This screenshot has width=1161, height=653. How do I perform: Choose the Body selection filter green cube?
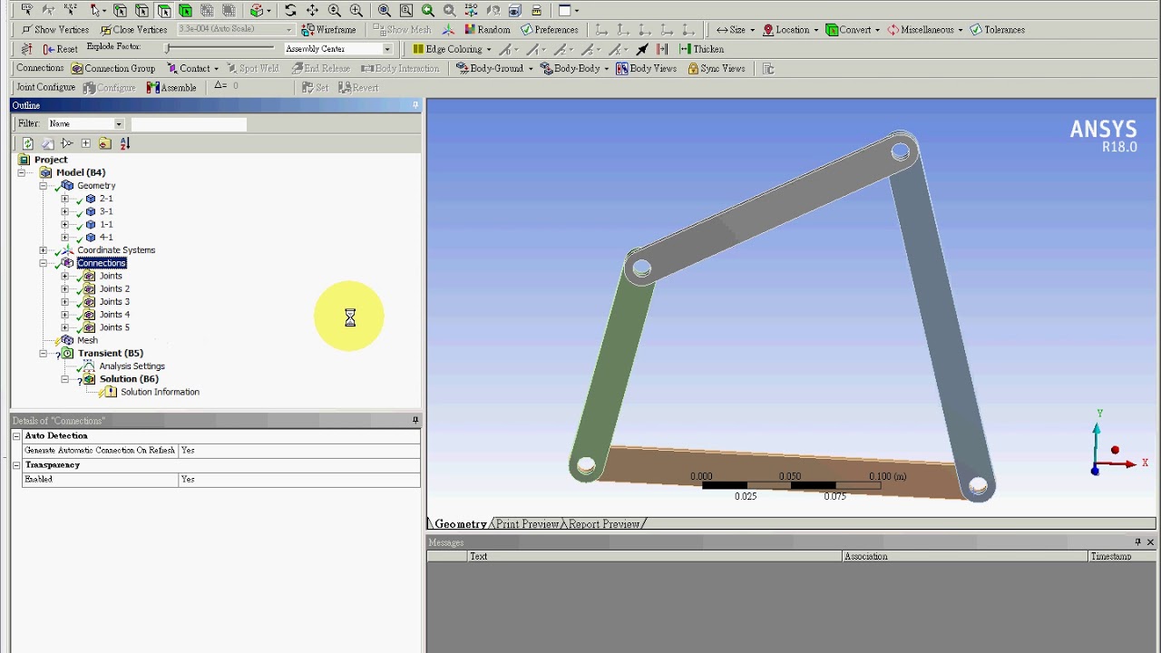185,10
